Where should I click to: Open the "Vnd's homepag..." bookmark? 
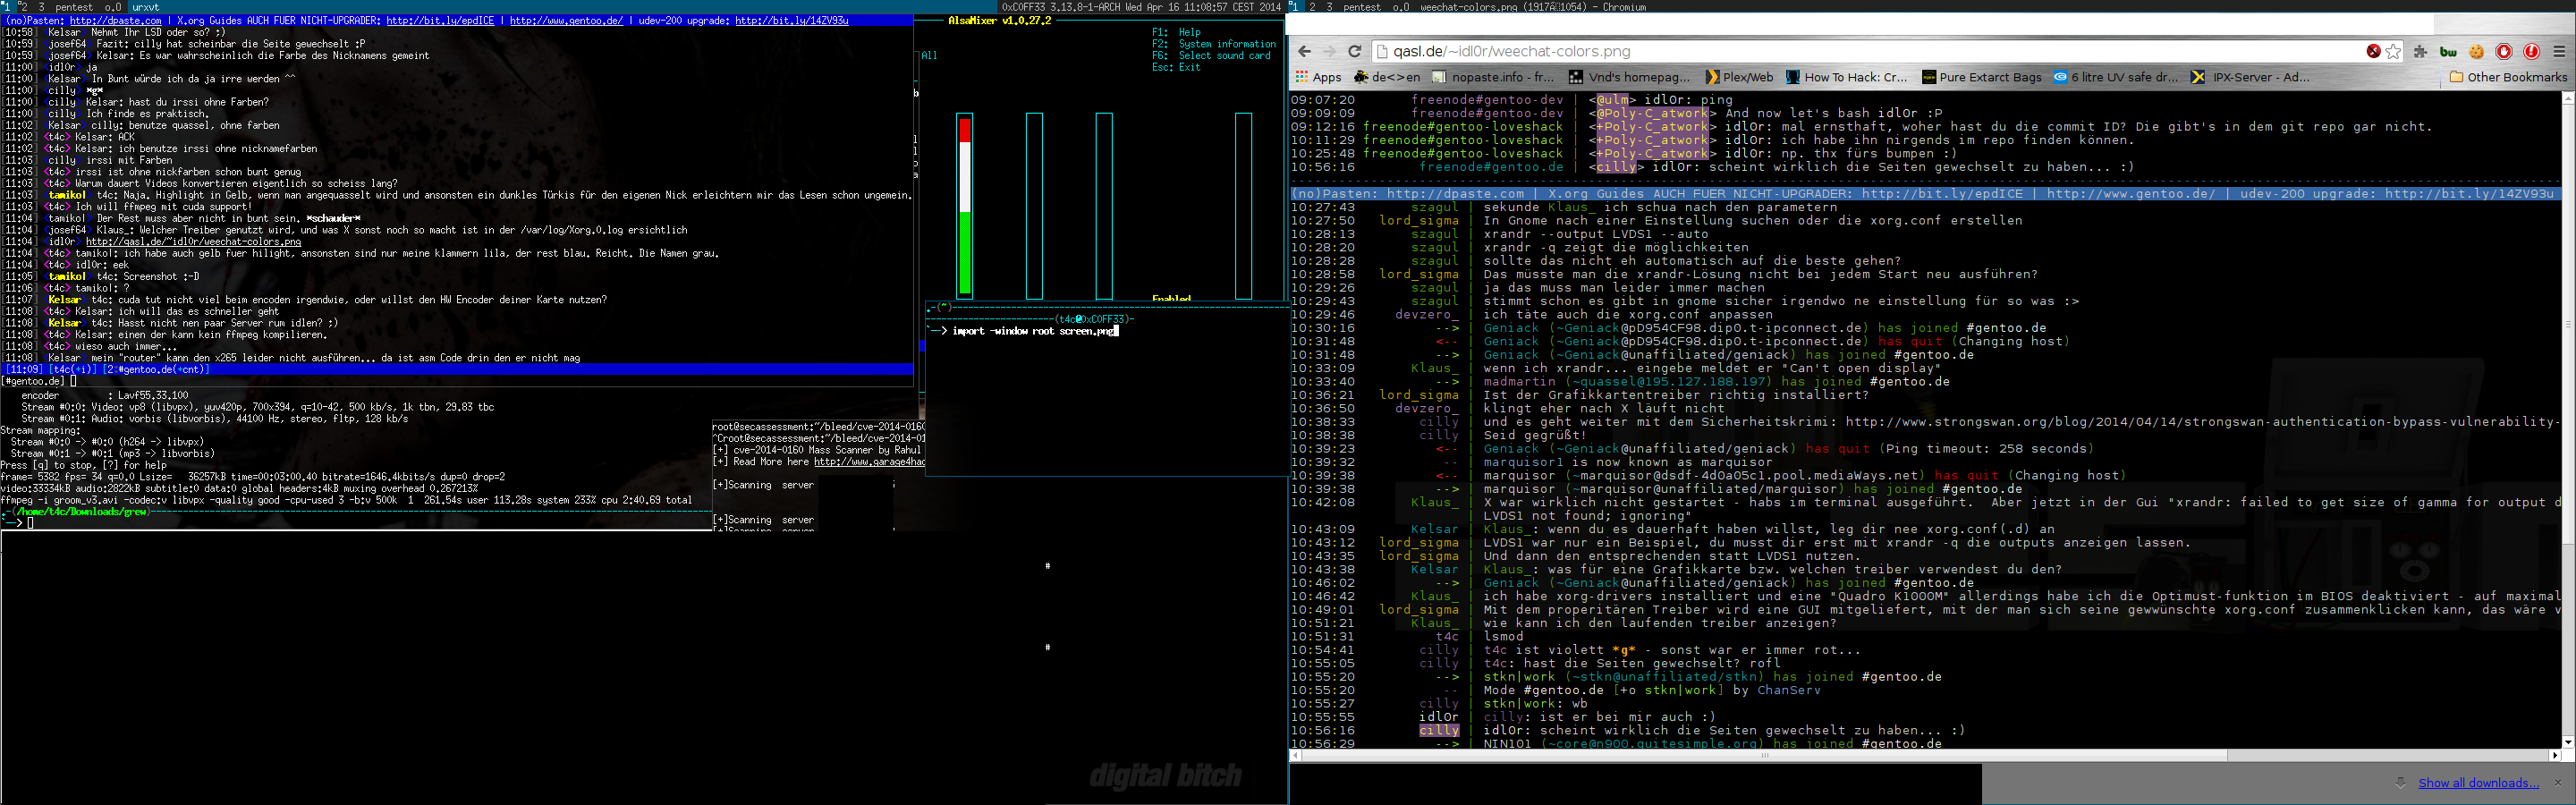click(x=1630, y=77)
